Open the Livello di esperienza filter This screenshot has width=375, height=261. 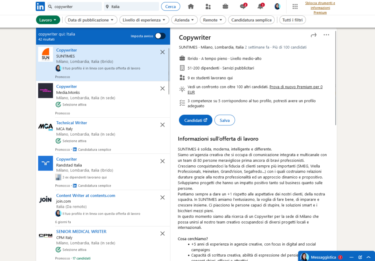click(144, 20)
